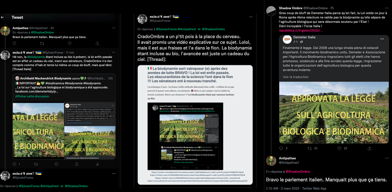Reply to Antipathes tweet in left column
392x192 pixels.
[x=14, y=43]
